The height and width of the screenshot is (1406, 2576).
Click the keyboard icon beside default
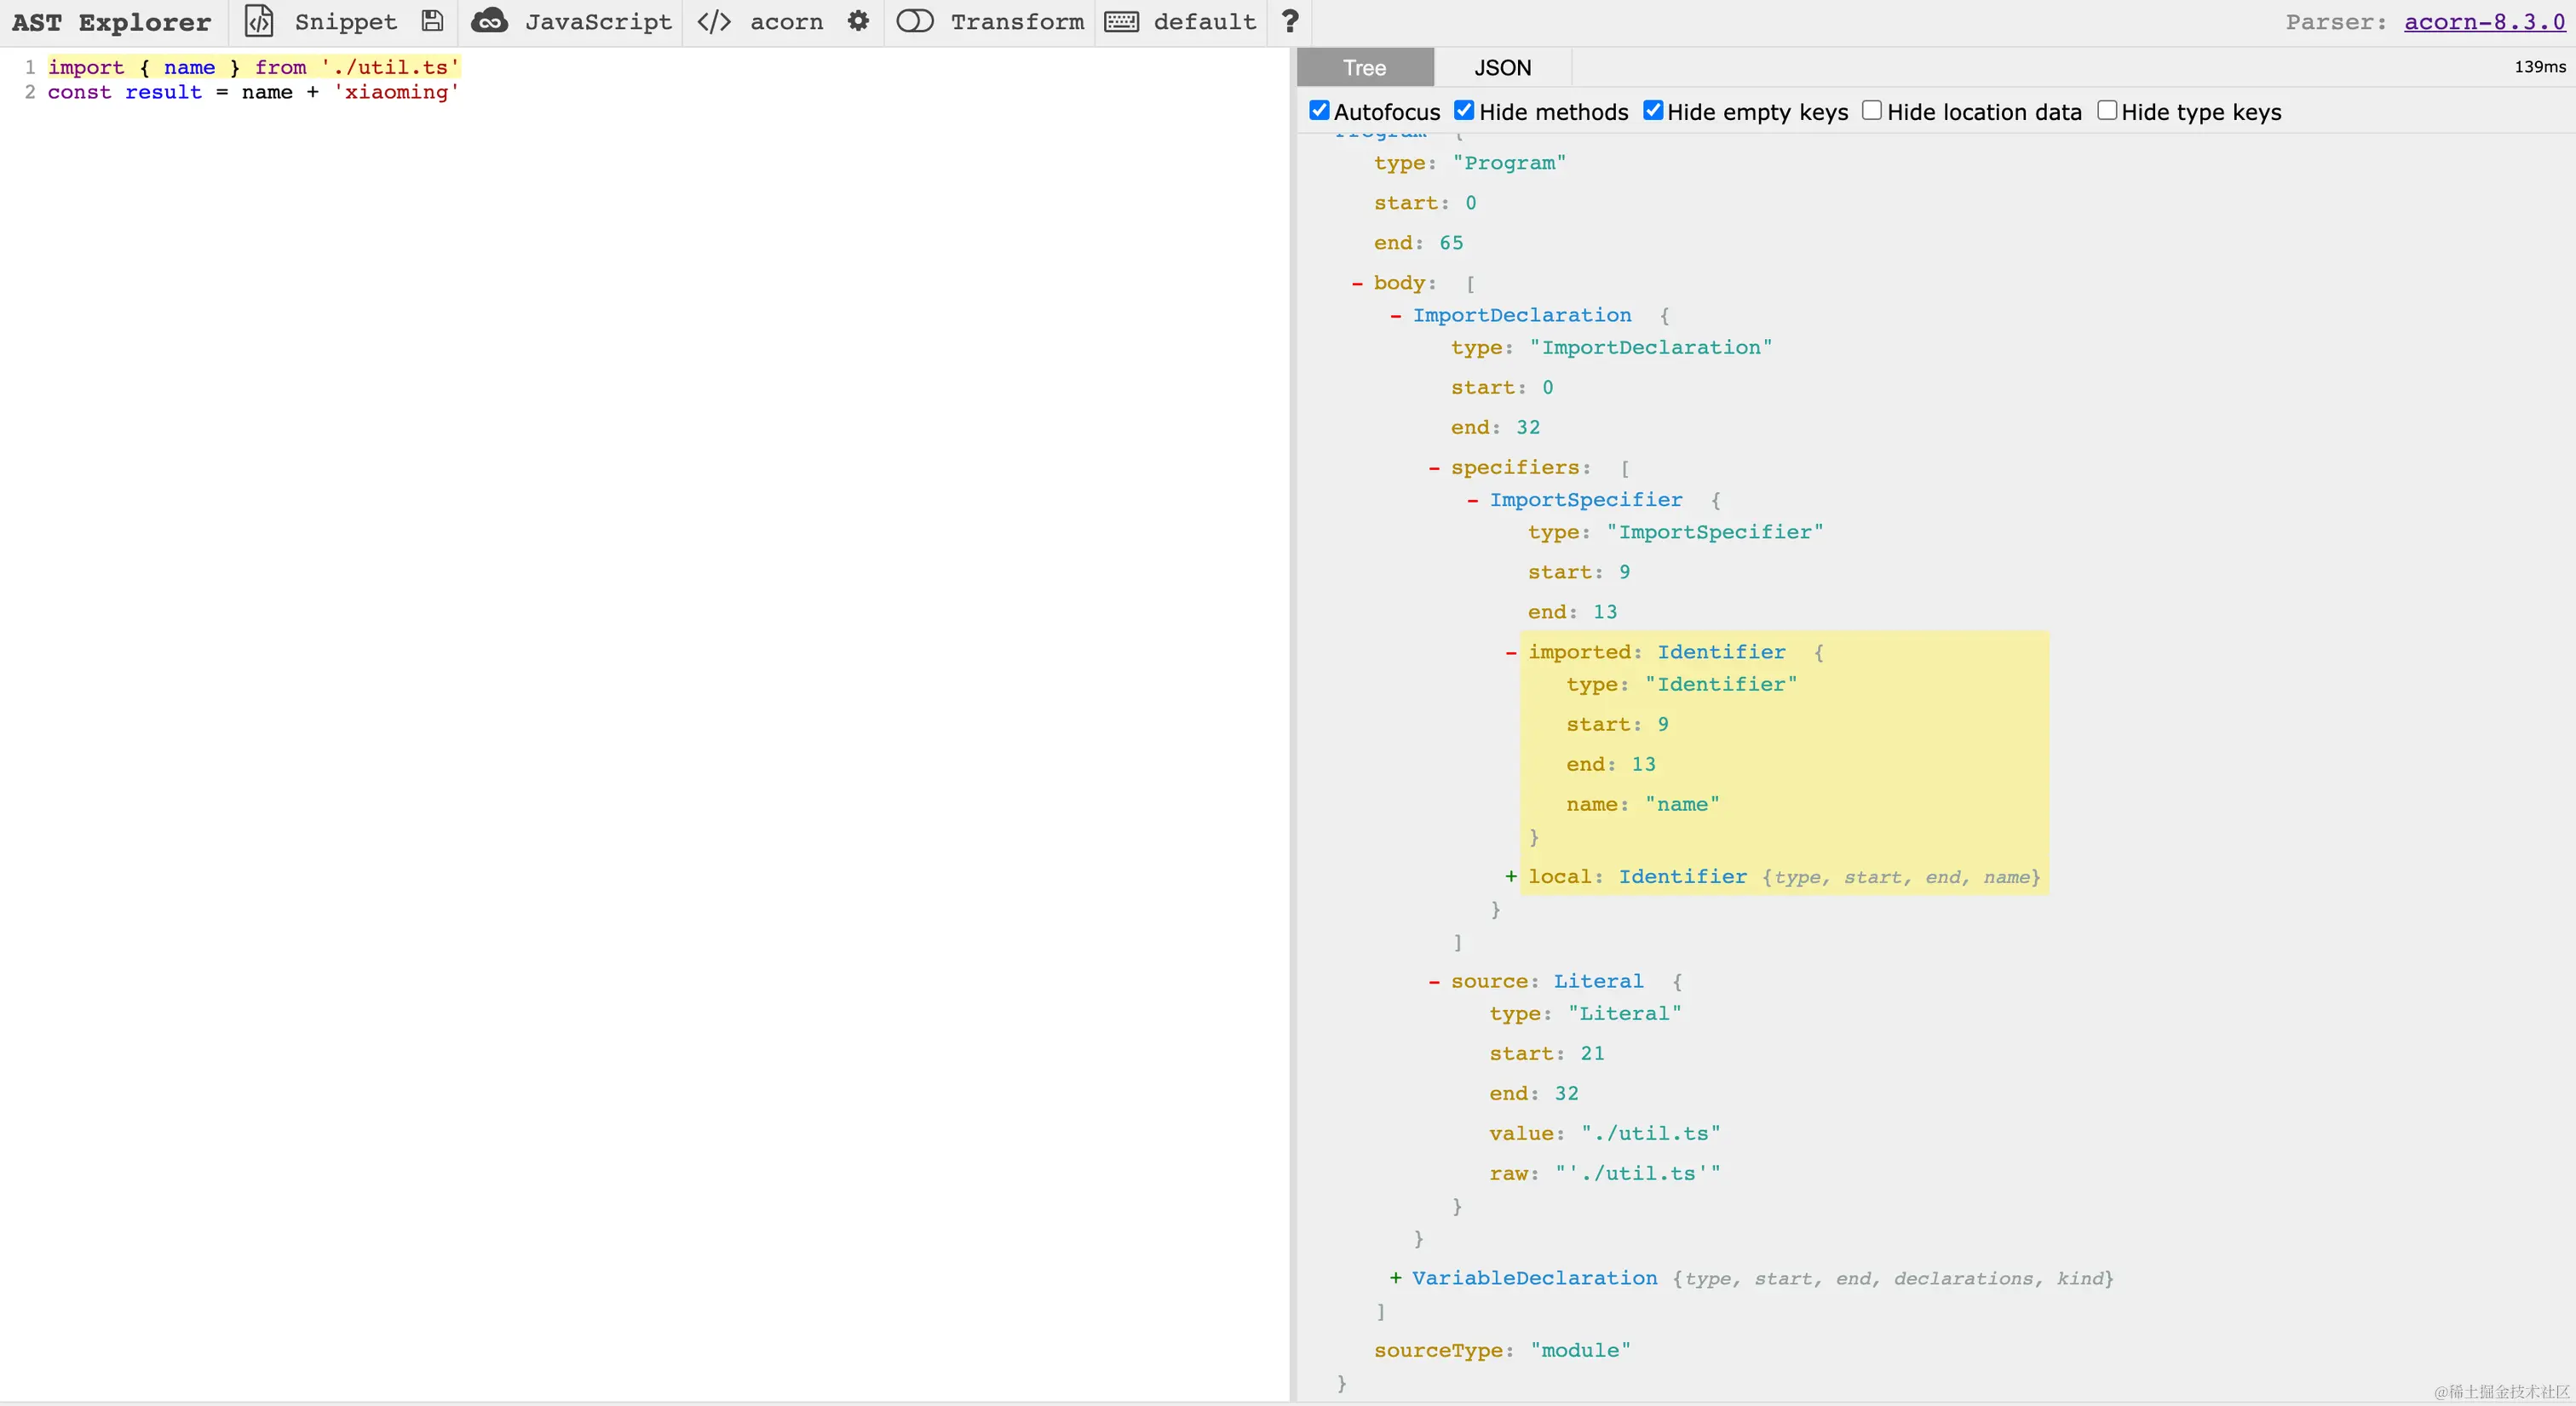click(x=1121, y=21)
